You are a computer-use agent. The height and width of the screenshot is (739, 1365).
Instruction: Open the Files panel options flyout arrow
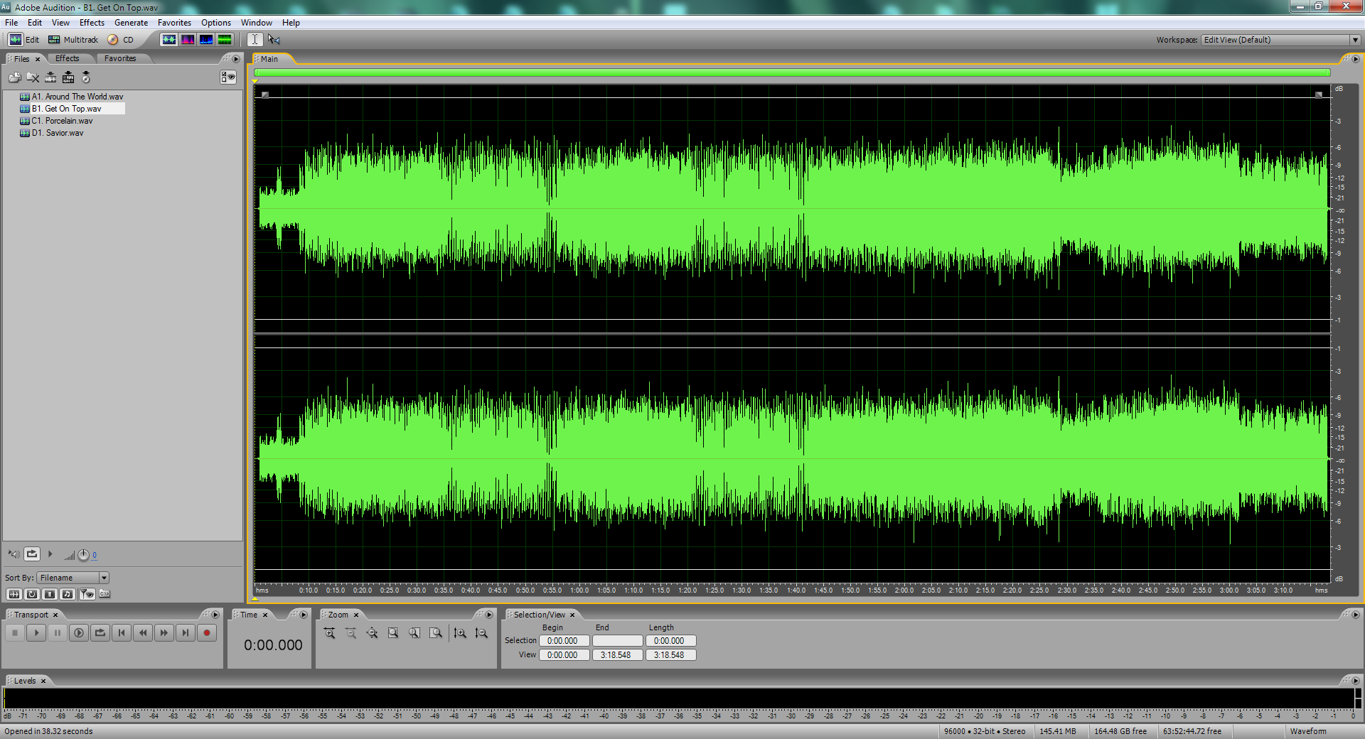click(236, 59)
